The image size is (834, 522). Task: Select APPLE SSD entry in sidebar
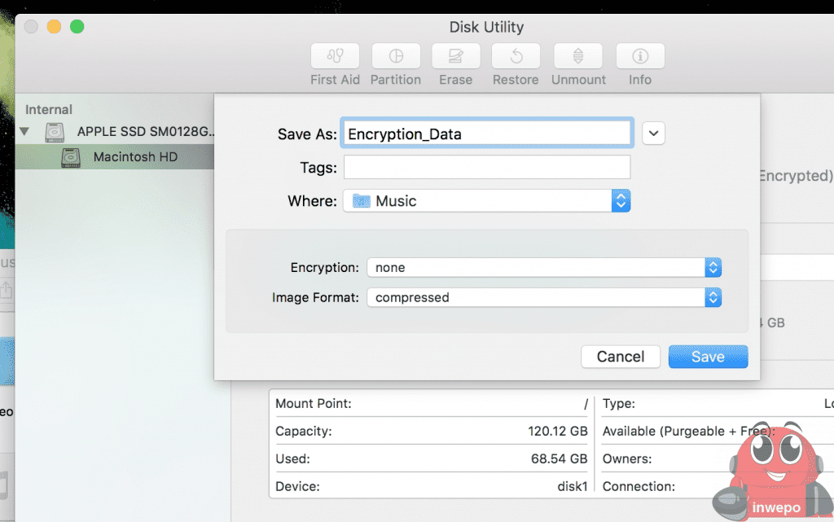click(x=145, y=131)
